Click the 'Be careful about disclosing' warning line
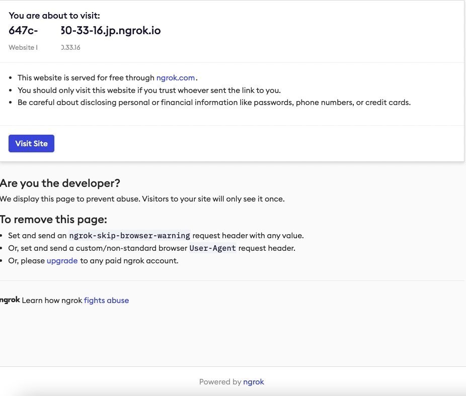 tap(214, 103)
